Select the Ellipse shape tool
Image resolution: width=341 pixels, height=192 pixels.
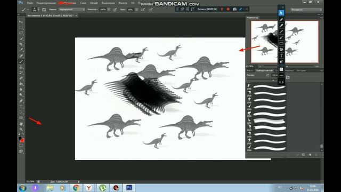[21, 118]
